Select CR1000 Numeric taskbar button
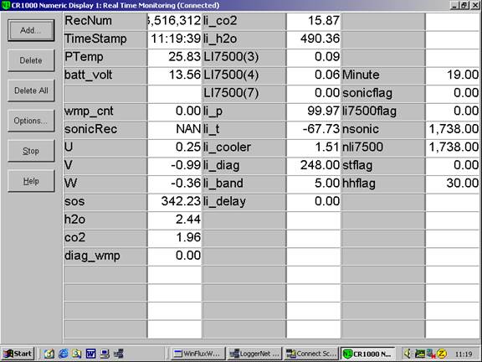Viewport: 482px width, 362px height. coord(368,354)
